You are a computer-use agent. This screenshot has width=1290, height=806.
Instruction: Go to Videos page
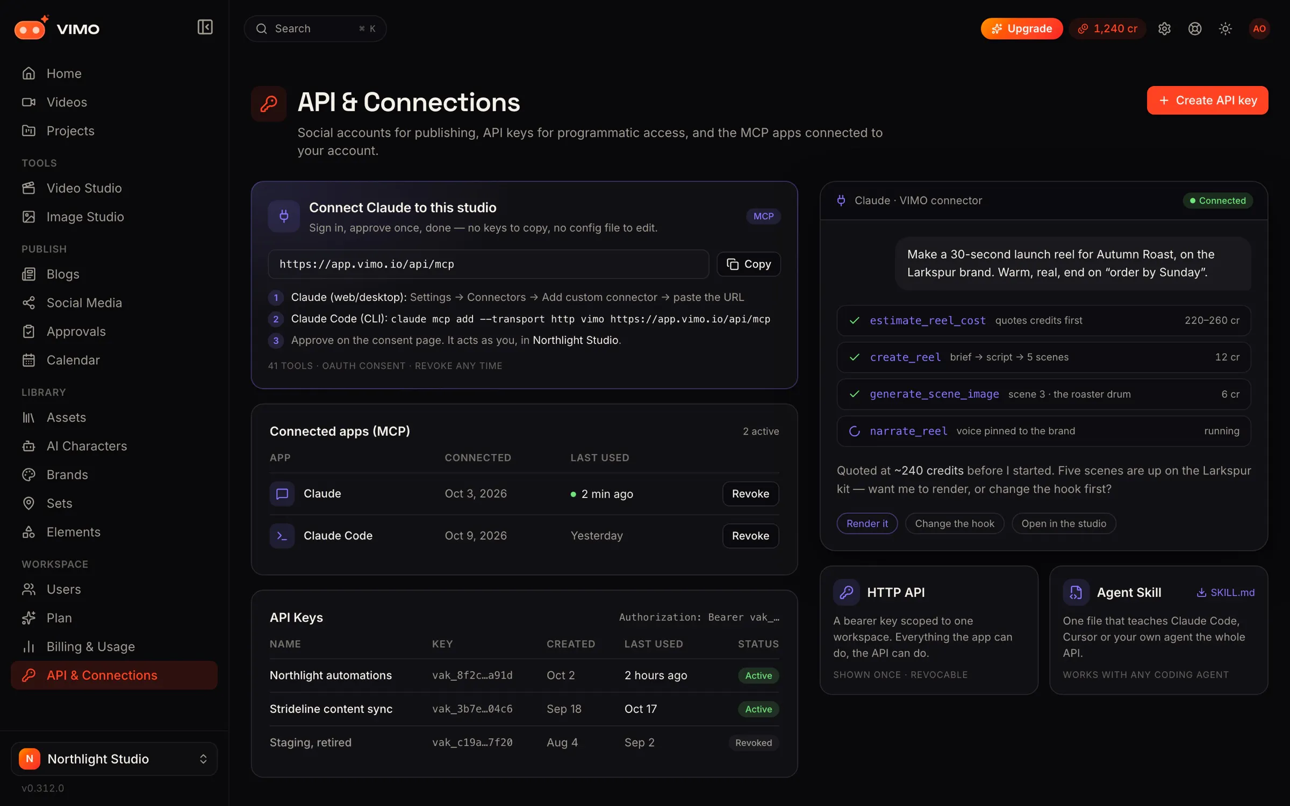point(114,102)
